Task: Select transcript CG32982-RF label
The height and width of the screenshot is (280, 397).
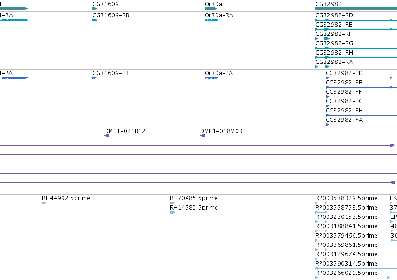Action: 334,34
